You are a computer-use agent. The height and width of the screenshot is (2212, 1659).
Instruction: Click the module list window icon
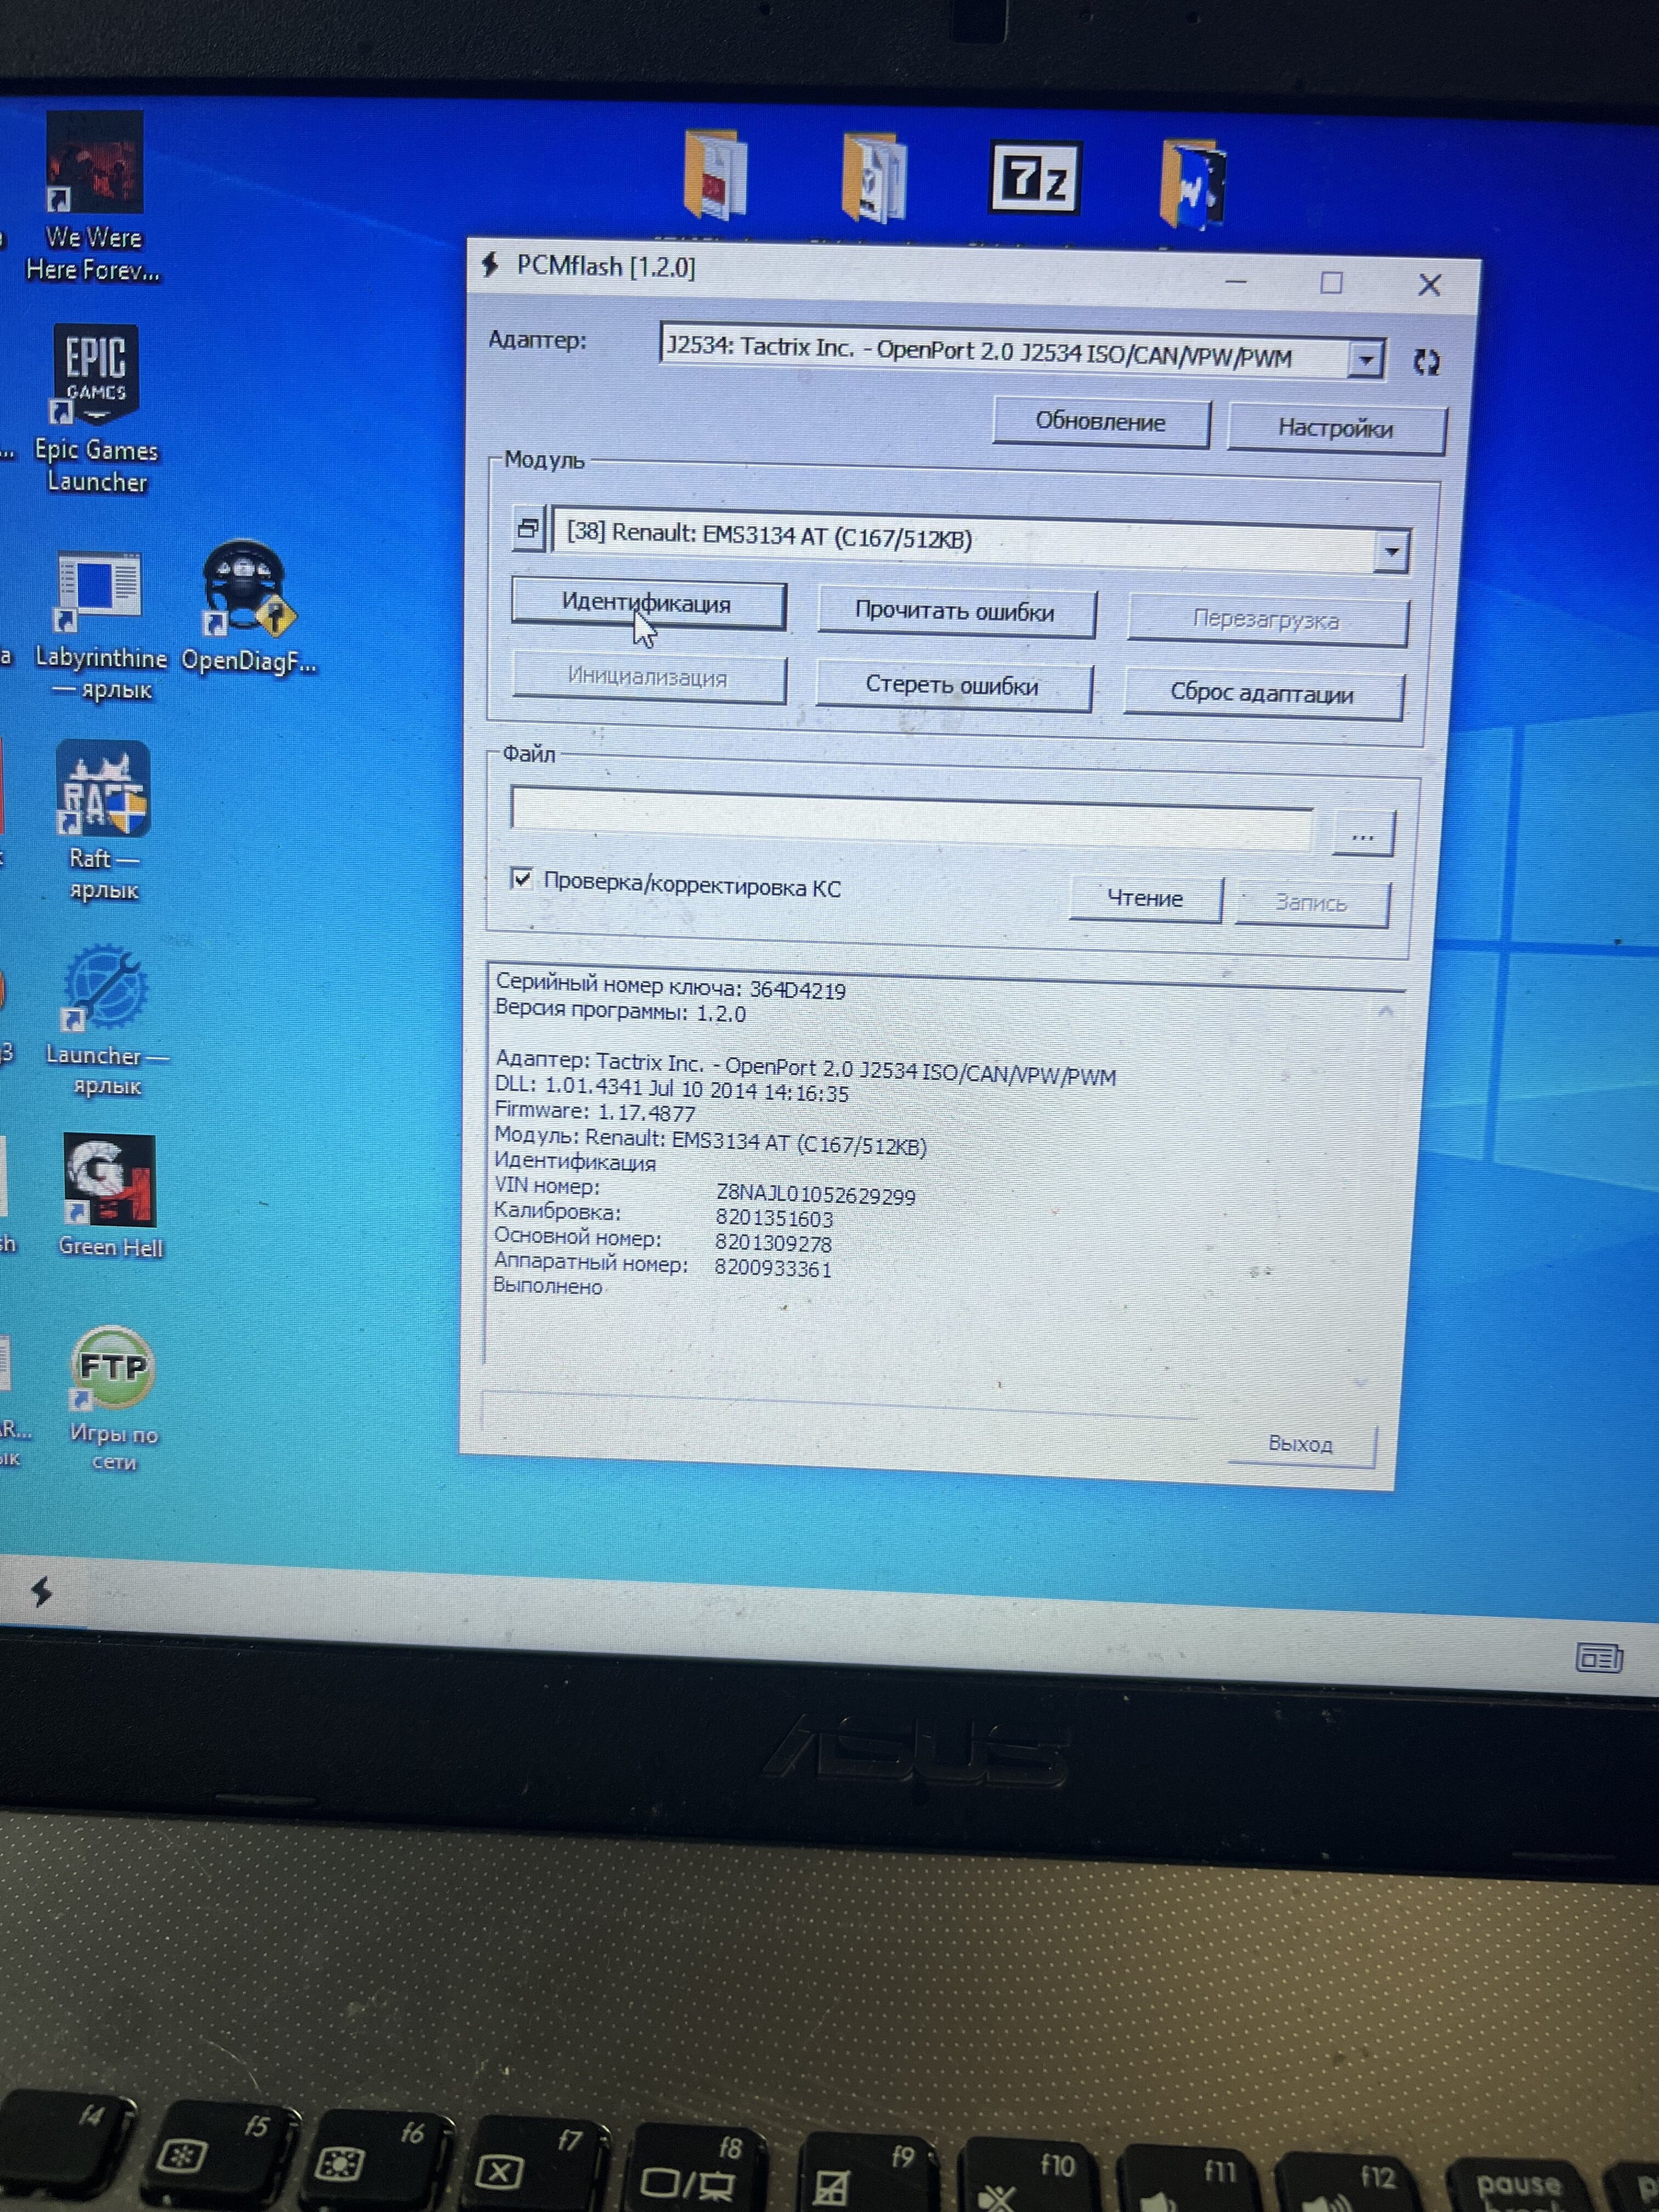pyautogui.click(x=528, y=527)
